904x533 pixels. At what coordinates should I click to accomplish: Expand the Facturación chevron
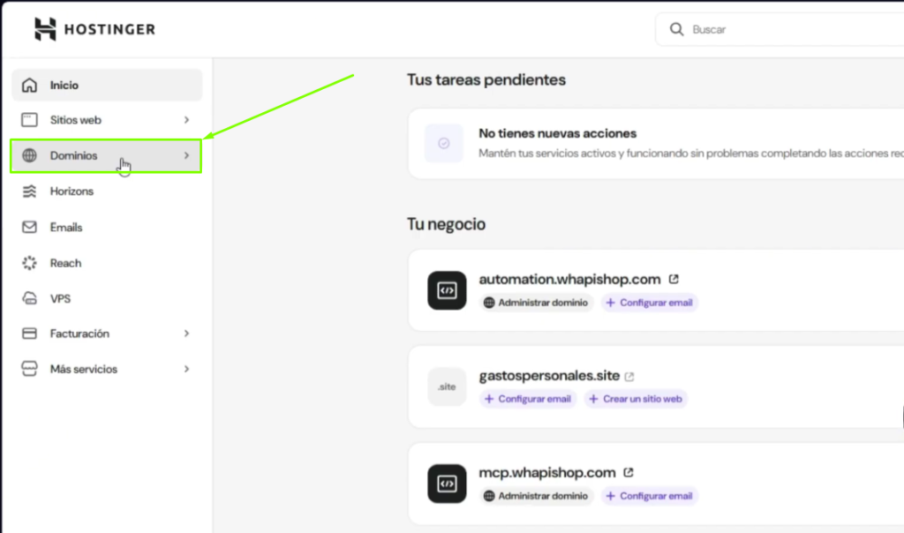click(x=186, y=334)
